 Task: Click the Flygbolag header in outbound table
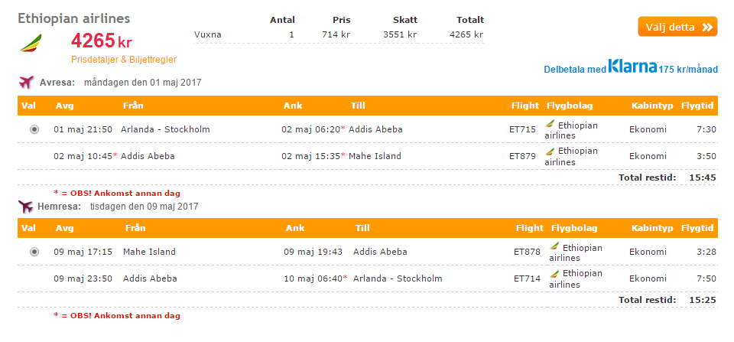coord(570,106)
